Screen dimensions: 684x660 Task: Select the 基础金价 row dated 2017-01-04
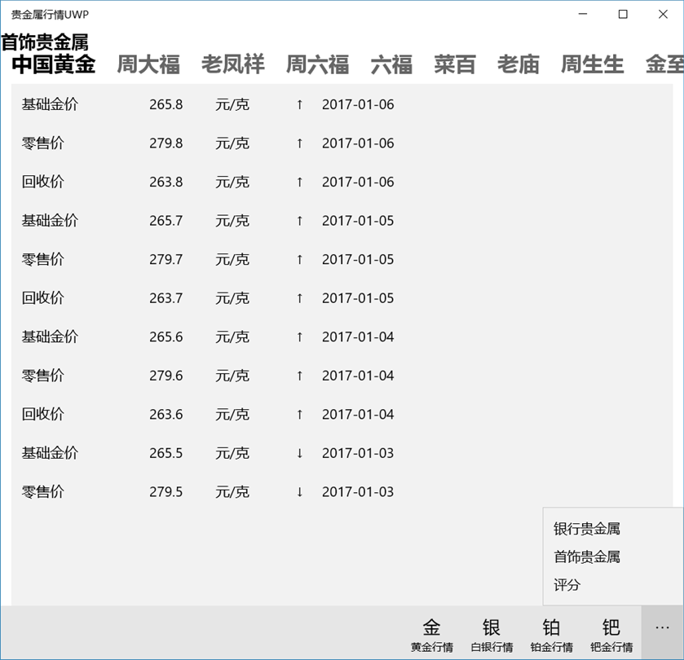coord(342,337)
